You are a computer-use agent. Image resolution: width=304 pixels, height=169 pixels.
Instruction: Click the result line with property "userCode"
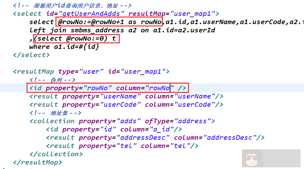coord(126,105)
